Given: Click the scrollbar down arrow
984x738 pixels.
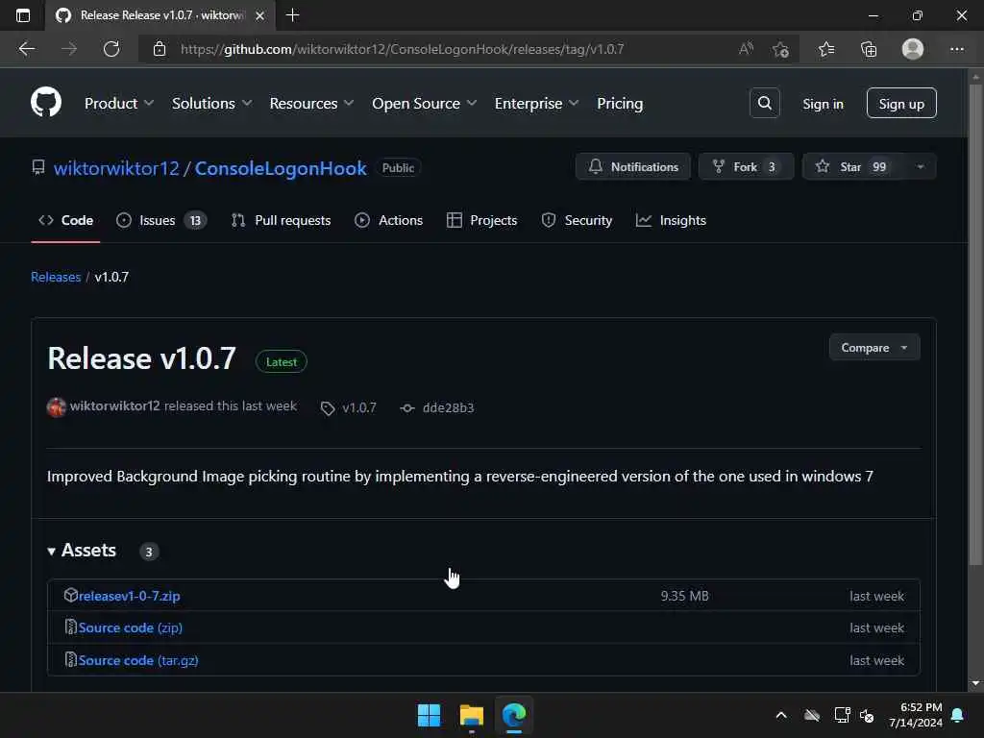Looking at the screenshot, I should click(x=975, y=683).
